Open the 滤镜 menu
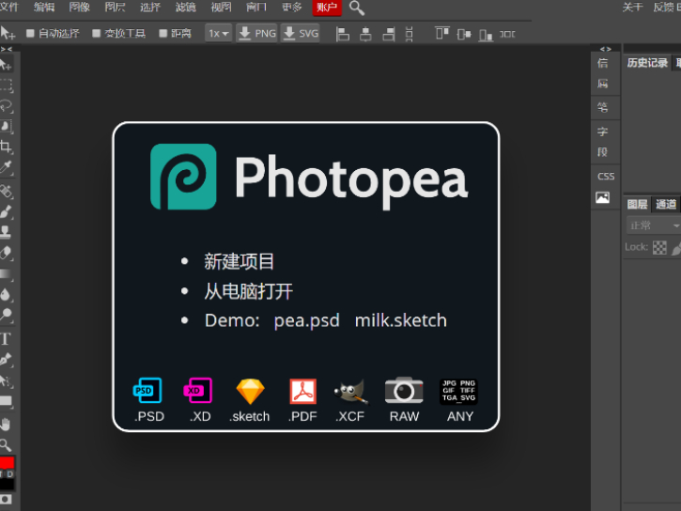This screenshot has width=681, height=511. (185, 7)
